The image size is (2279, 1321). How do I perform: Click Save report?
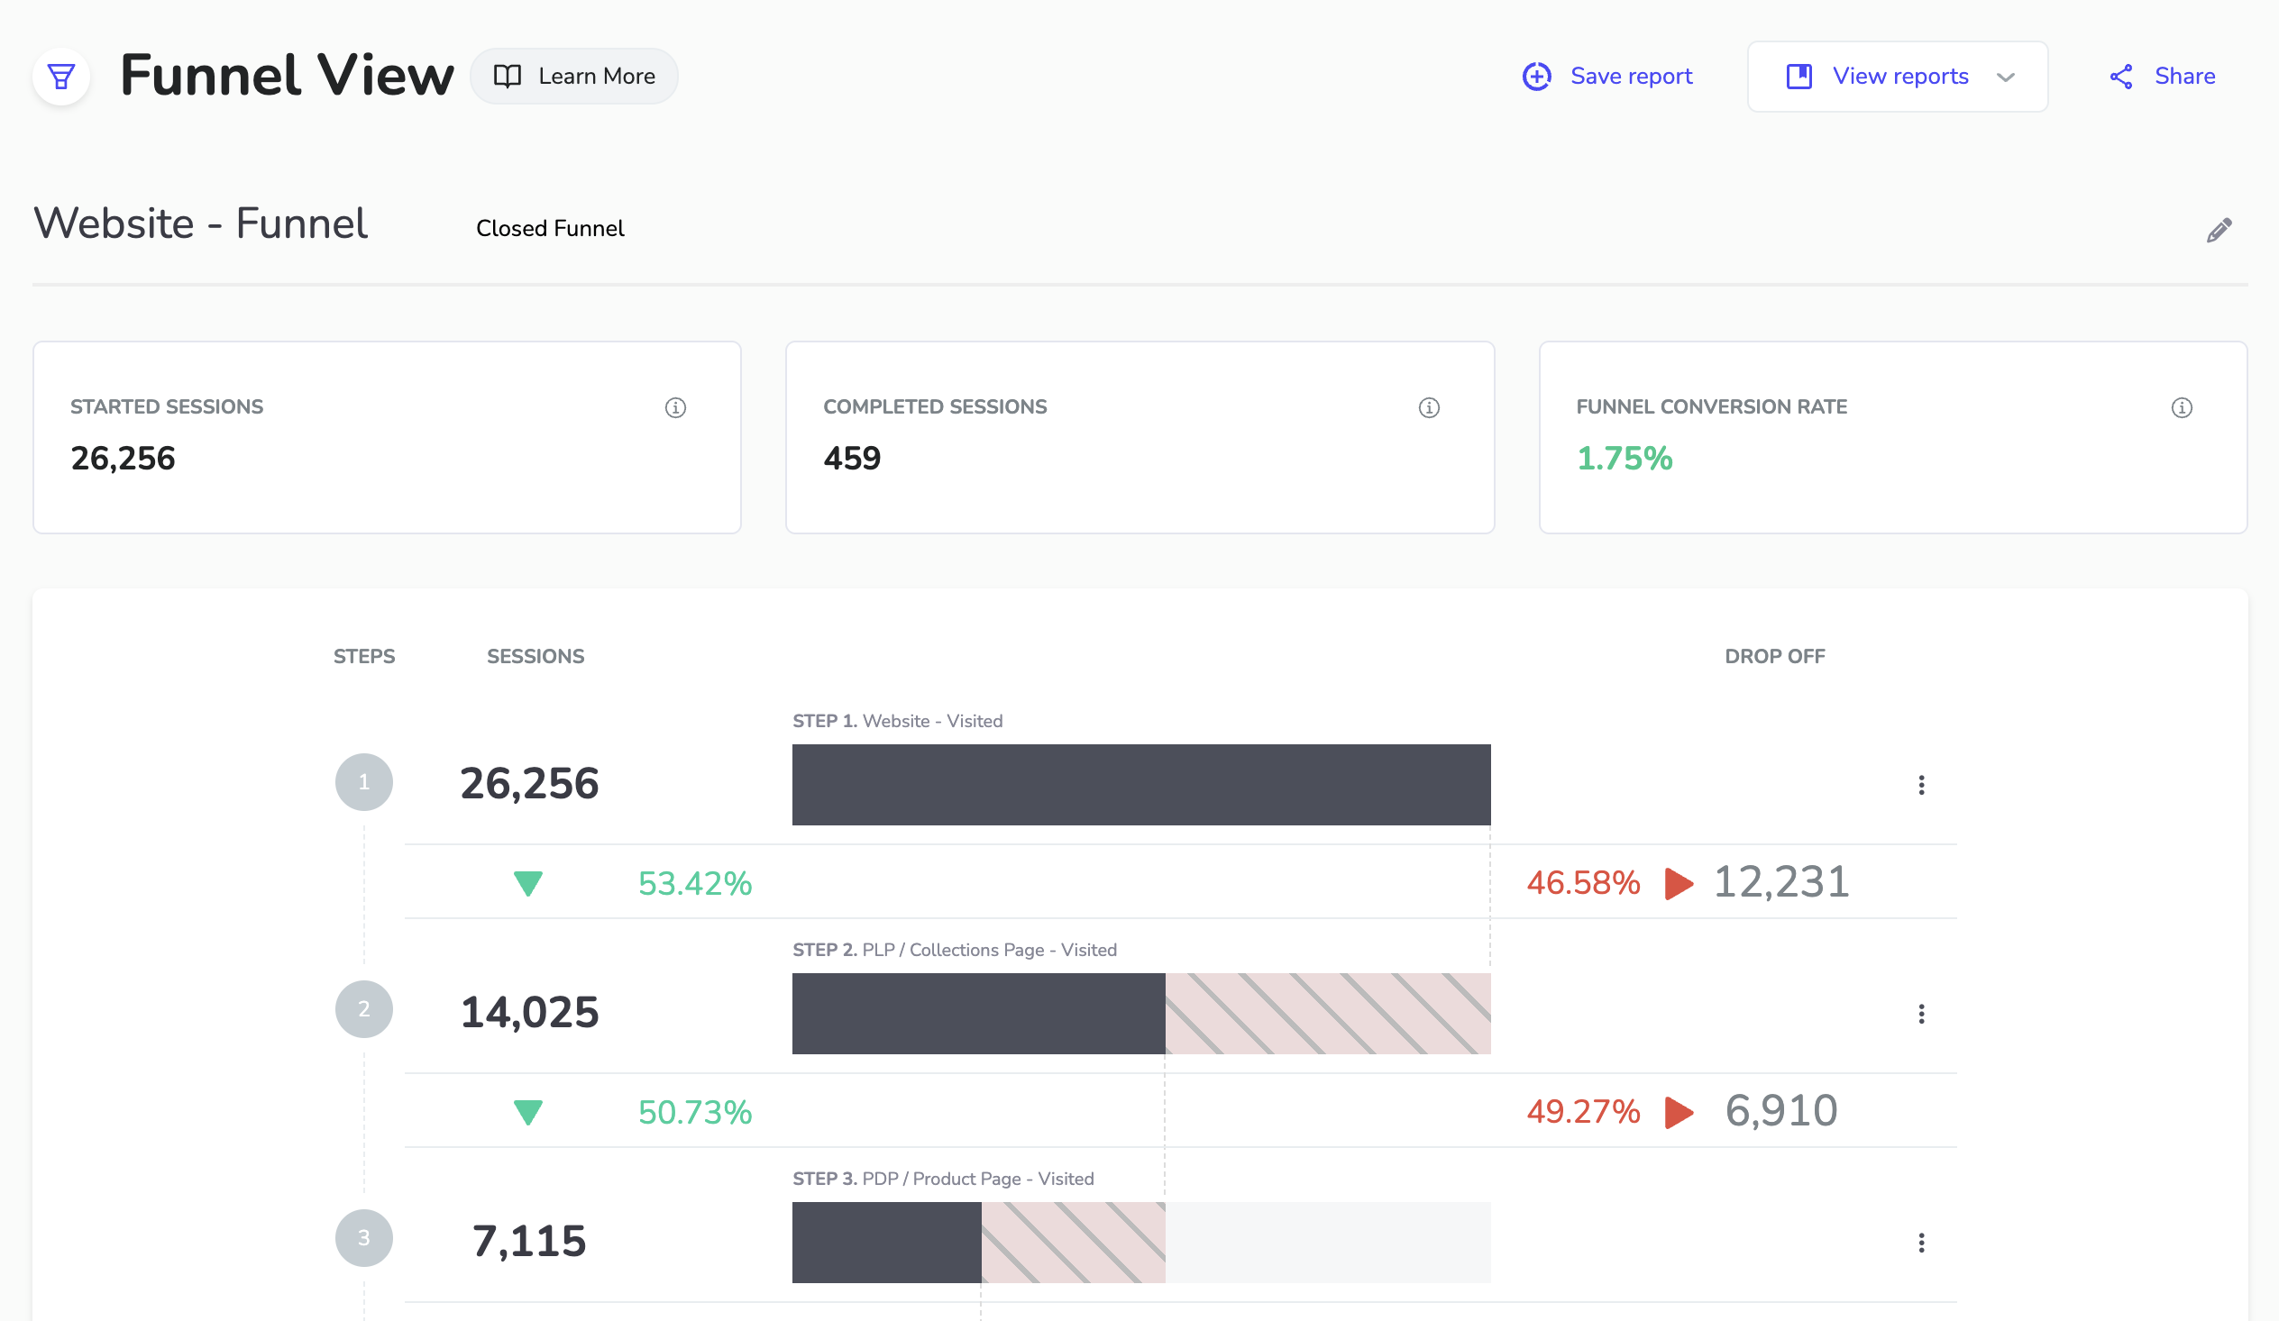point(1631,76)
